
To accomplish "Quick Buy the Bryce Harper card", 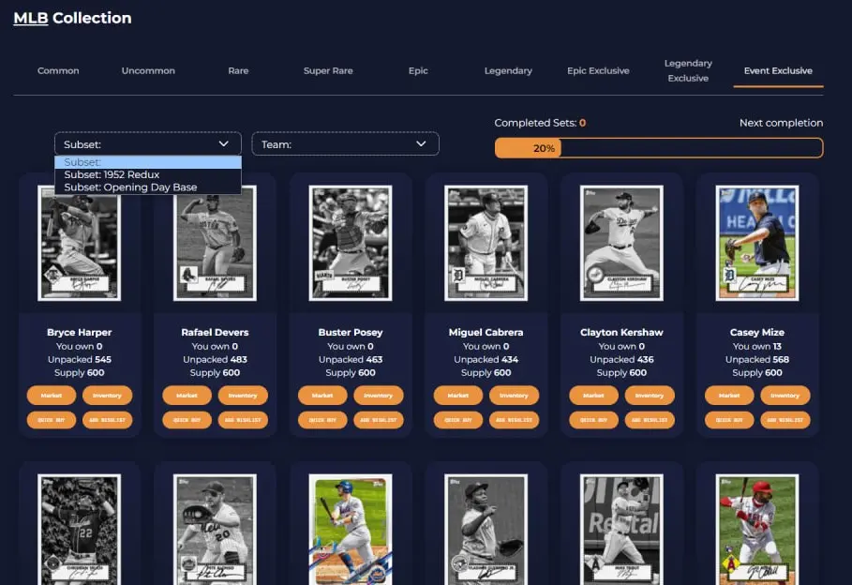I will click(51, 420).
